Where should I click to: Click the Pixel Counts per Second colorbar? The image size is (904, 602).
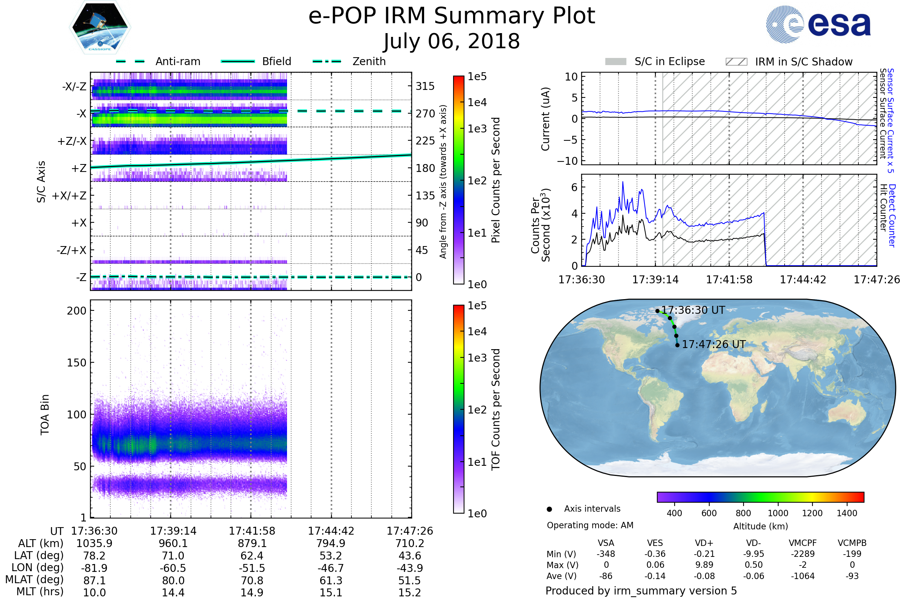458,180
